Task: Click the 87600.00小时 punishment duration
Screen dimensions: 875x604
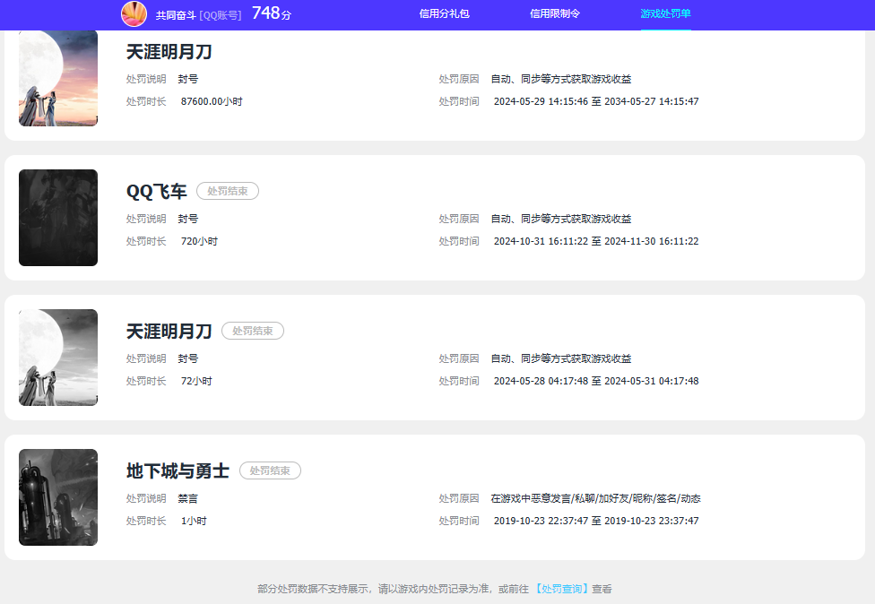Action: tap(212, 101)
